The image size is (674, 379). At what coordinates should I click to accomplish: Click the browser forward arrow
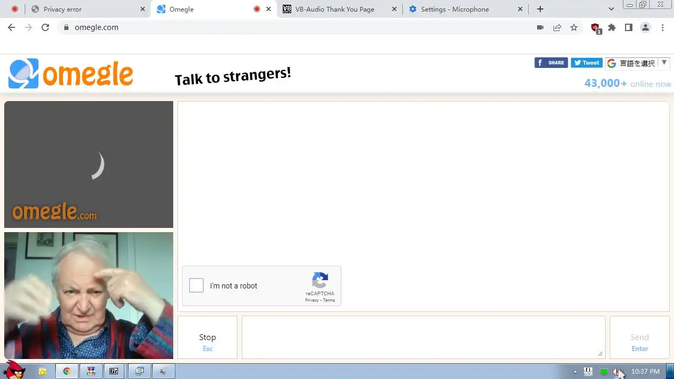(x=28, y=27)
